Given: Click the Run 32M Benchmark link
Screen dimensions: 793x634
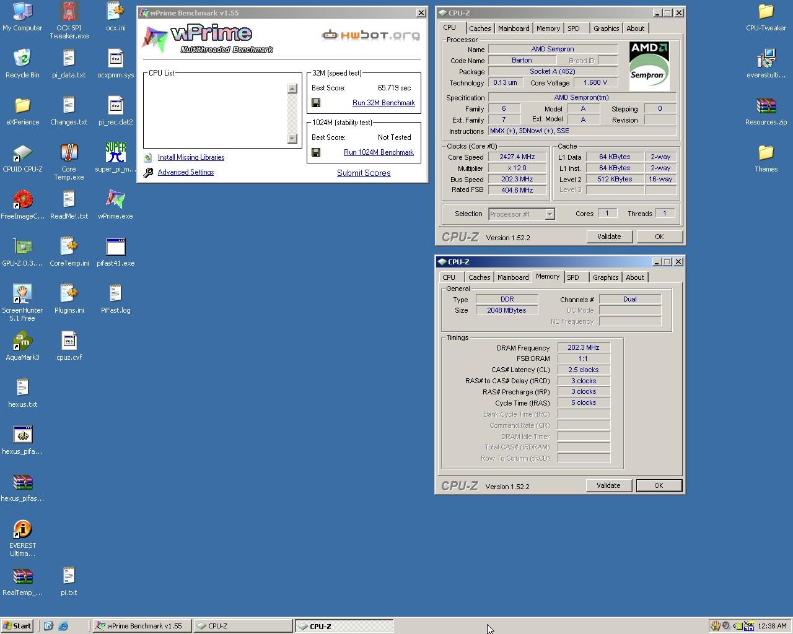Looking at the screenshot, I should click(383, 103).
